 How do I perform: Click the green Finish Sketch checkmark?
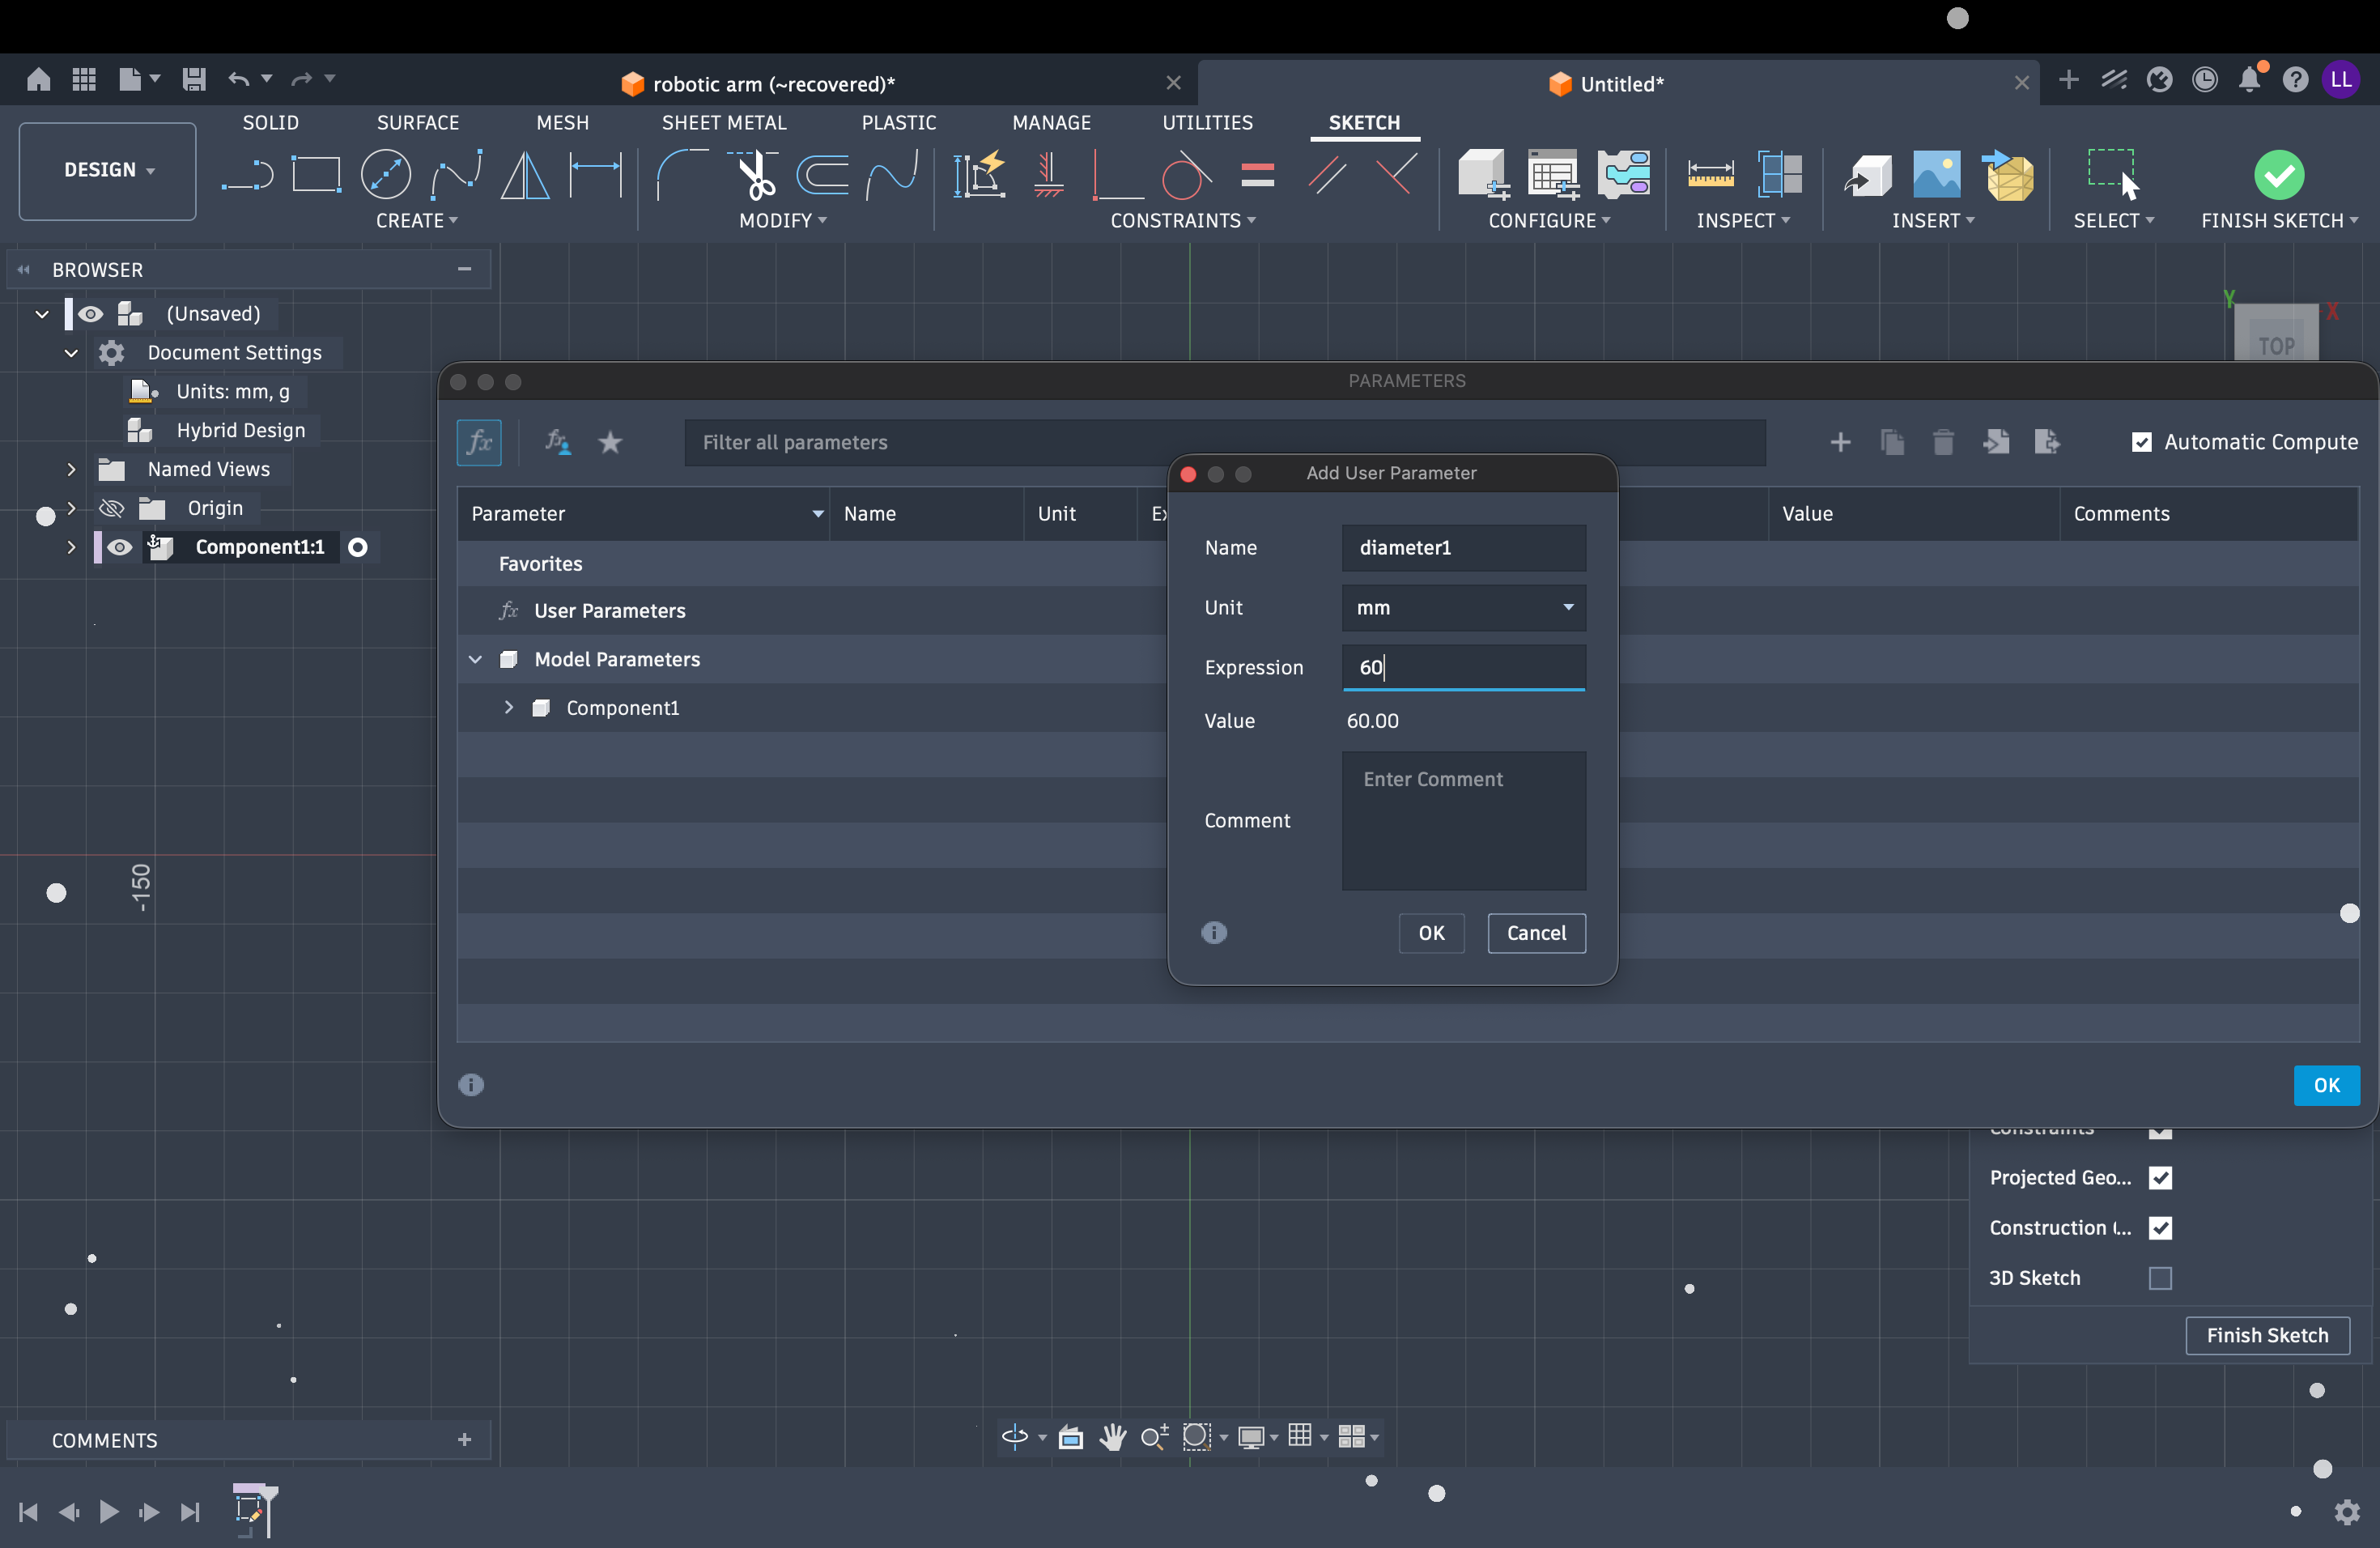click(x=2279, y=175)
